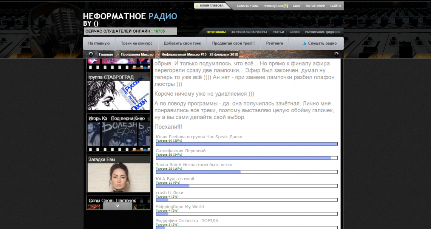431x229 pixels.
Task: Switch to Фестивали-партнёры tab
Action: tap(249, 32)
